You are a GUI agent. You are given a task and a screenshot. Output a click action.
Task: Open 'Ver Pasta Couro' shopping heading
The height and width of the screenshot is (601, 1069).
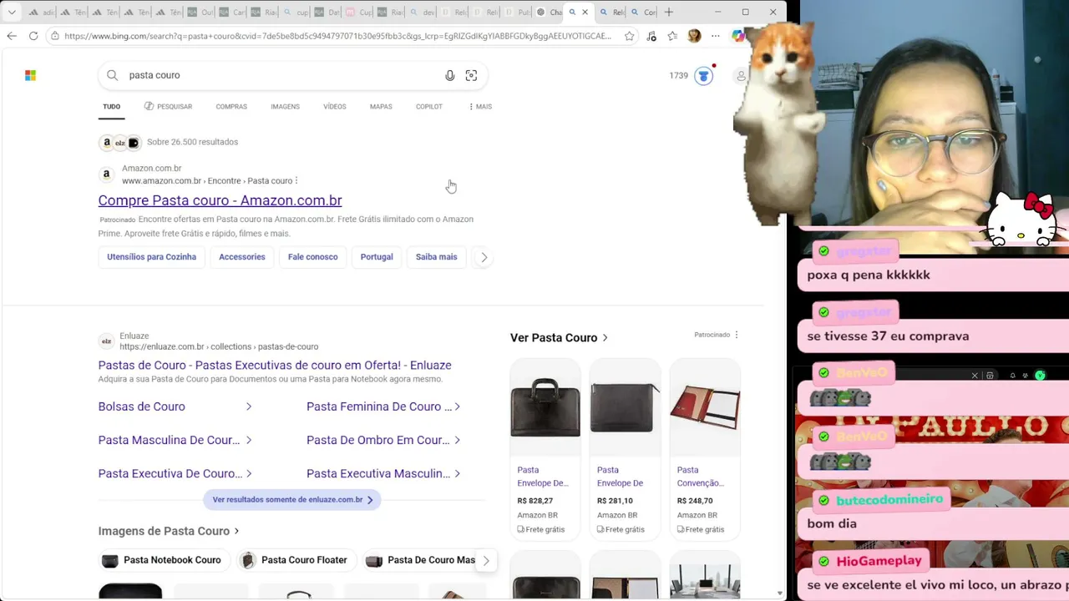coord(559,338)
